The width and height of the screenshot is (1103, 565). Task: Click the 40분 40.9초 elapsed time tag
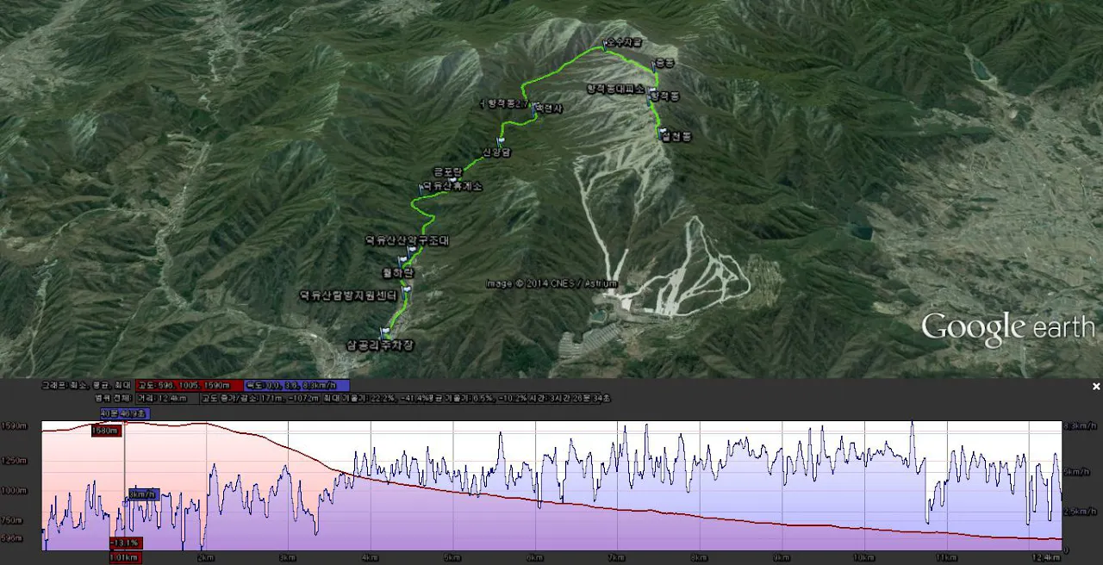125,413
